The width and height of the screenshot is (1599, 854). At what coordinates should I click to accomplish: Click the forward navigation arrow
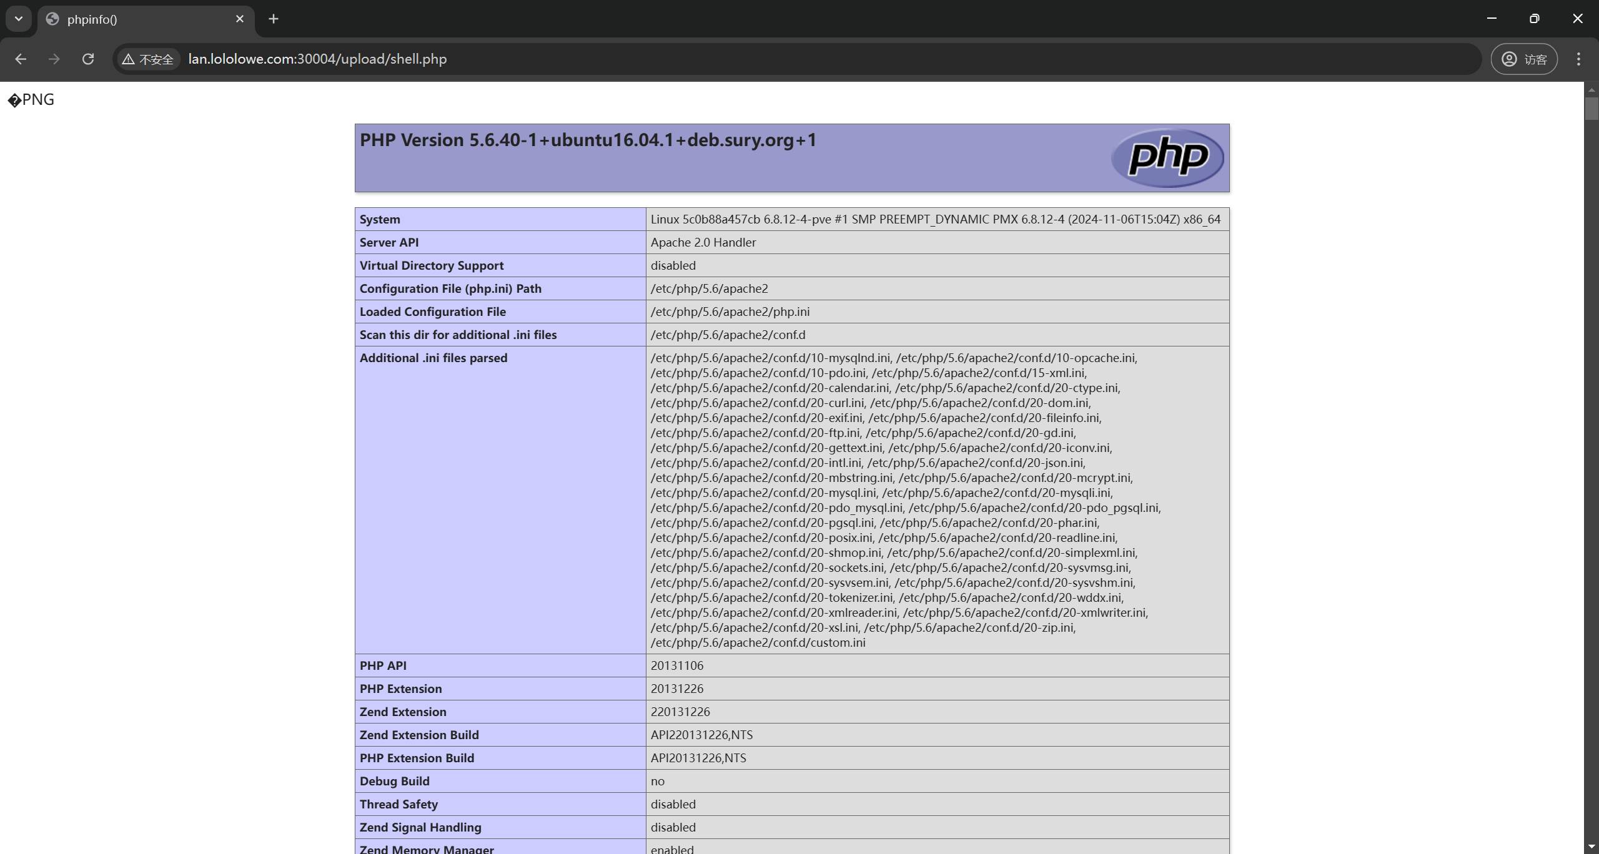point(54,59)
